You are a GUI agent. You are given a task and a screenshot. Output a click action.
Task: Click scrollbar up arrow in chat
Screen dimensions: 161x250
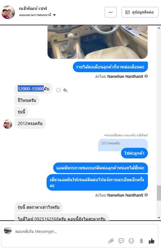(x=159, y=28)
